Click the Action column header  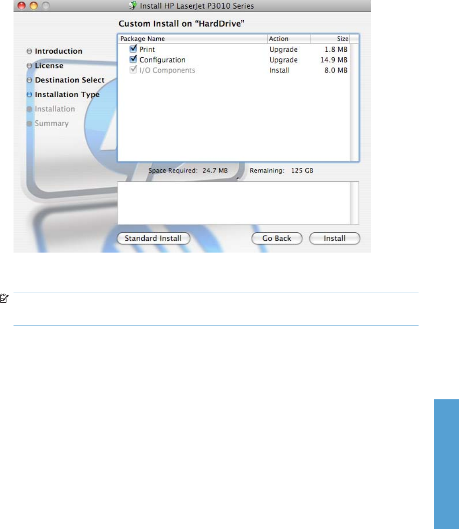pyautogui.click(x=289, y=39)
